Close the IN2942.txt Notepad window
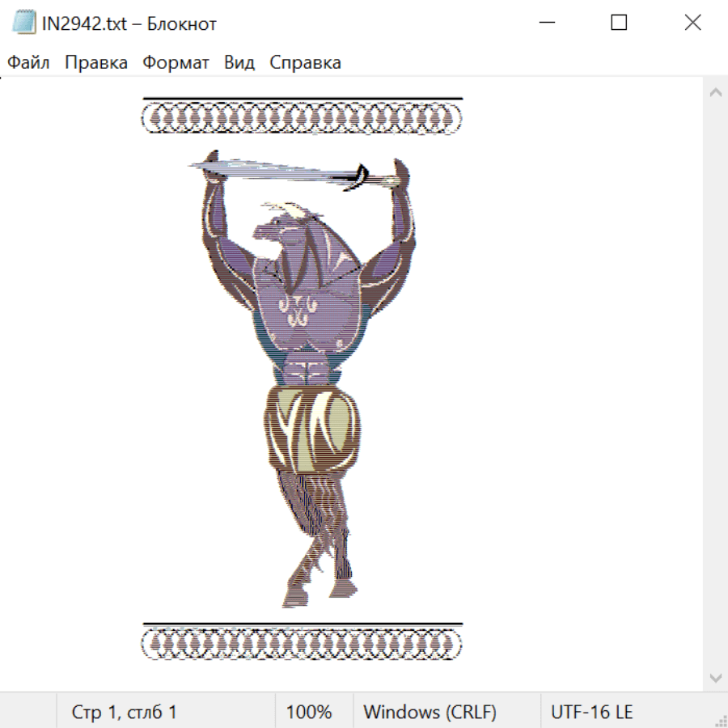Image resolution: width=728 pixels, height=728 pixels. pyautogui.click(x=692, y=23)
